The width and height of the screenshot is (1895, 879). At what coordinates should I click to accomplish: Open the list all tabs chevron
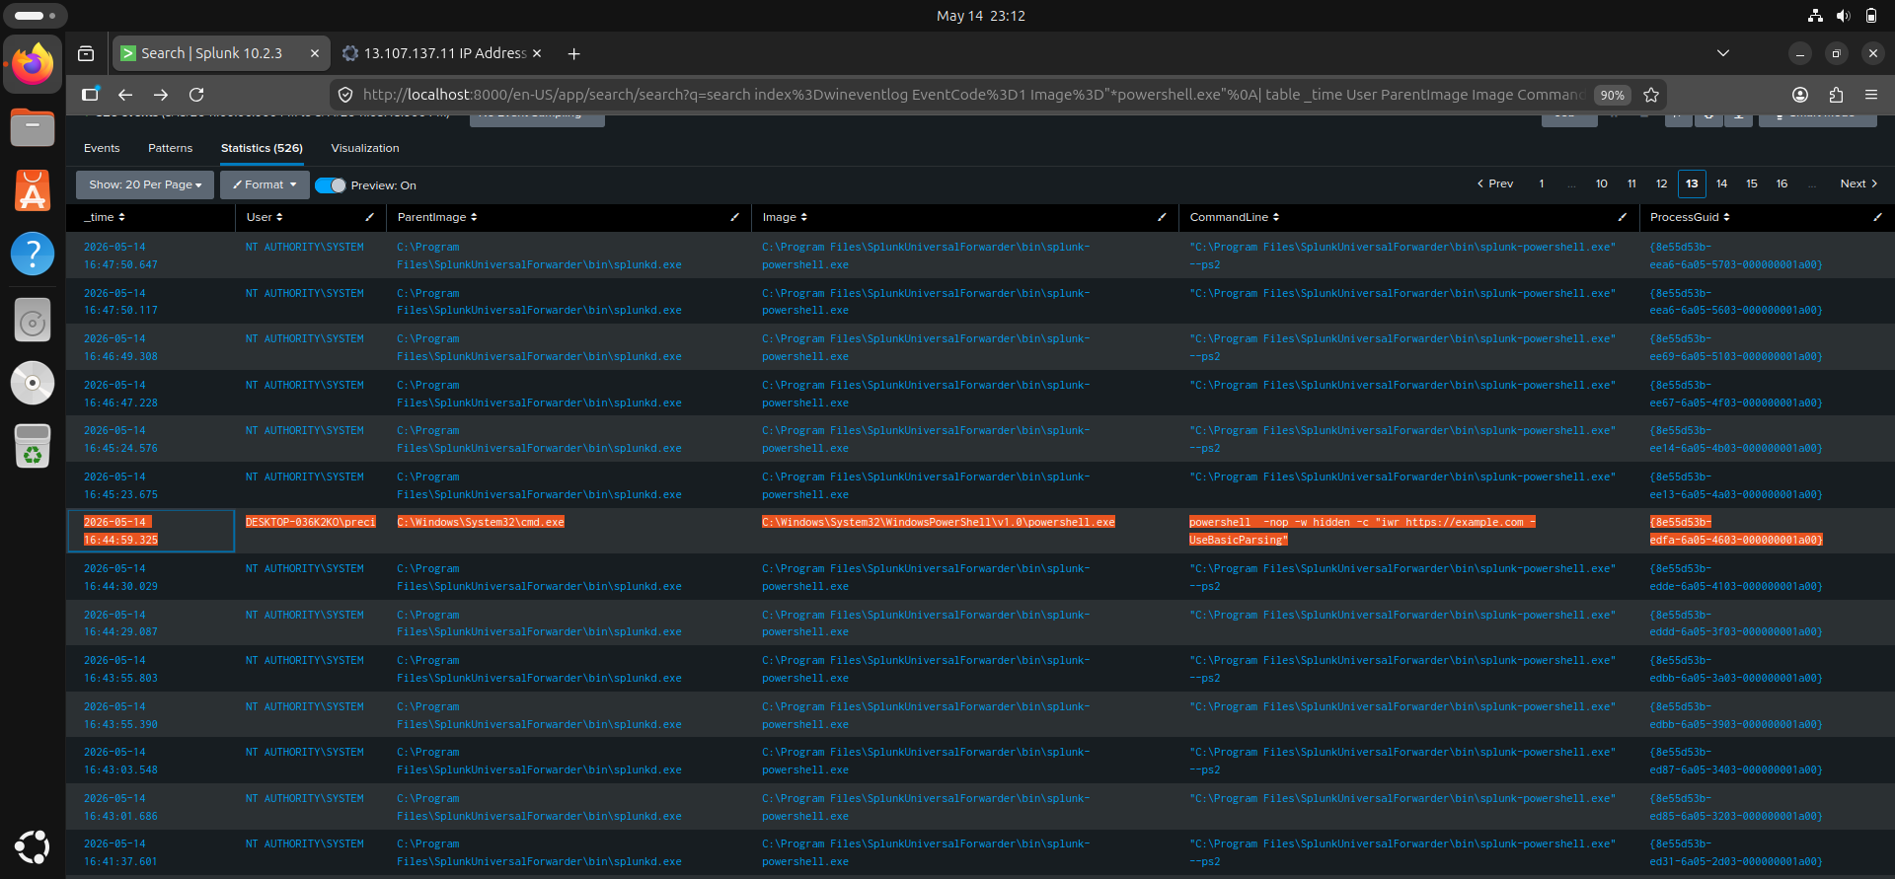1723,53
